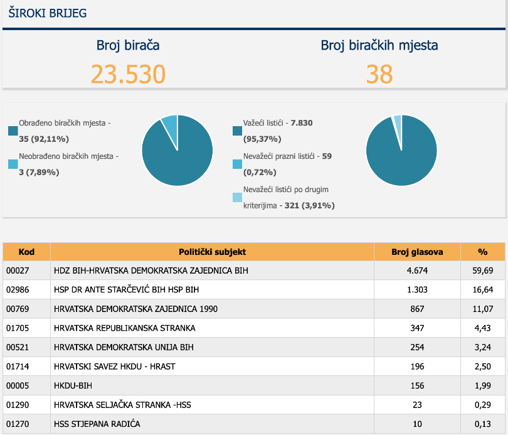This screenshot has height=435, width=508.
Task: Click vote count 156
Action: click(417, 385)
